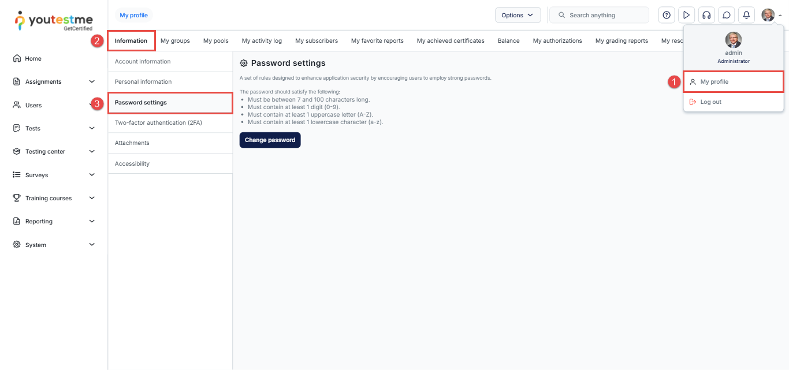
Task: Click the admin avatar in top bar
Action: point(768,15)
